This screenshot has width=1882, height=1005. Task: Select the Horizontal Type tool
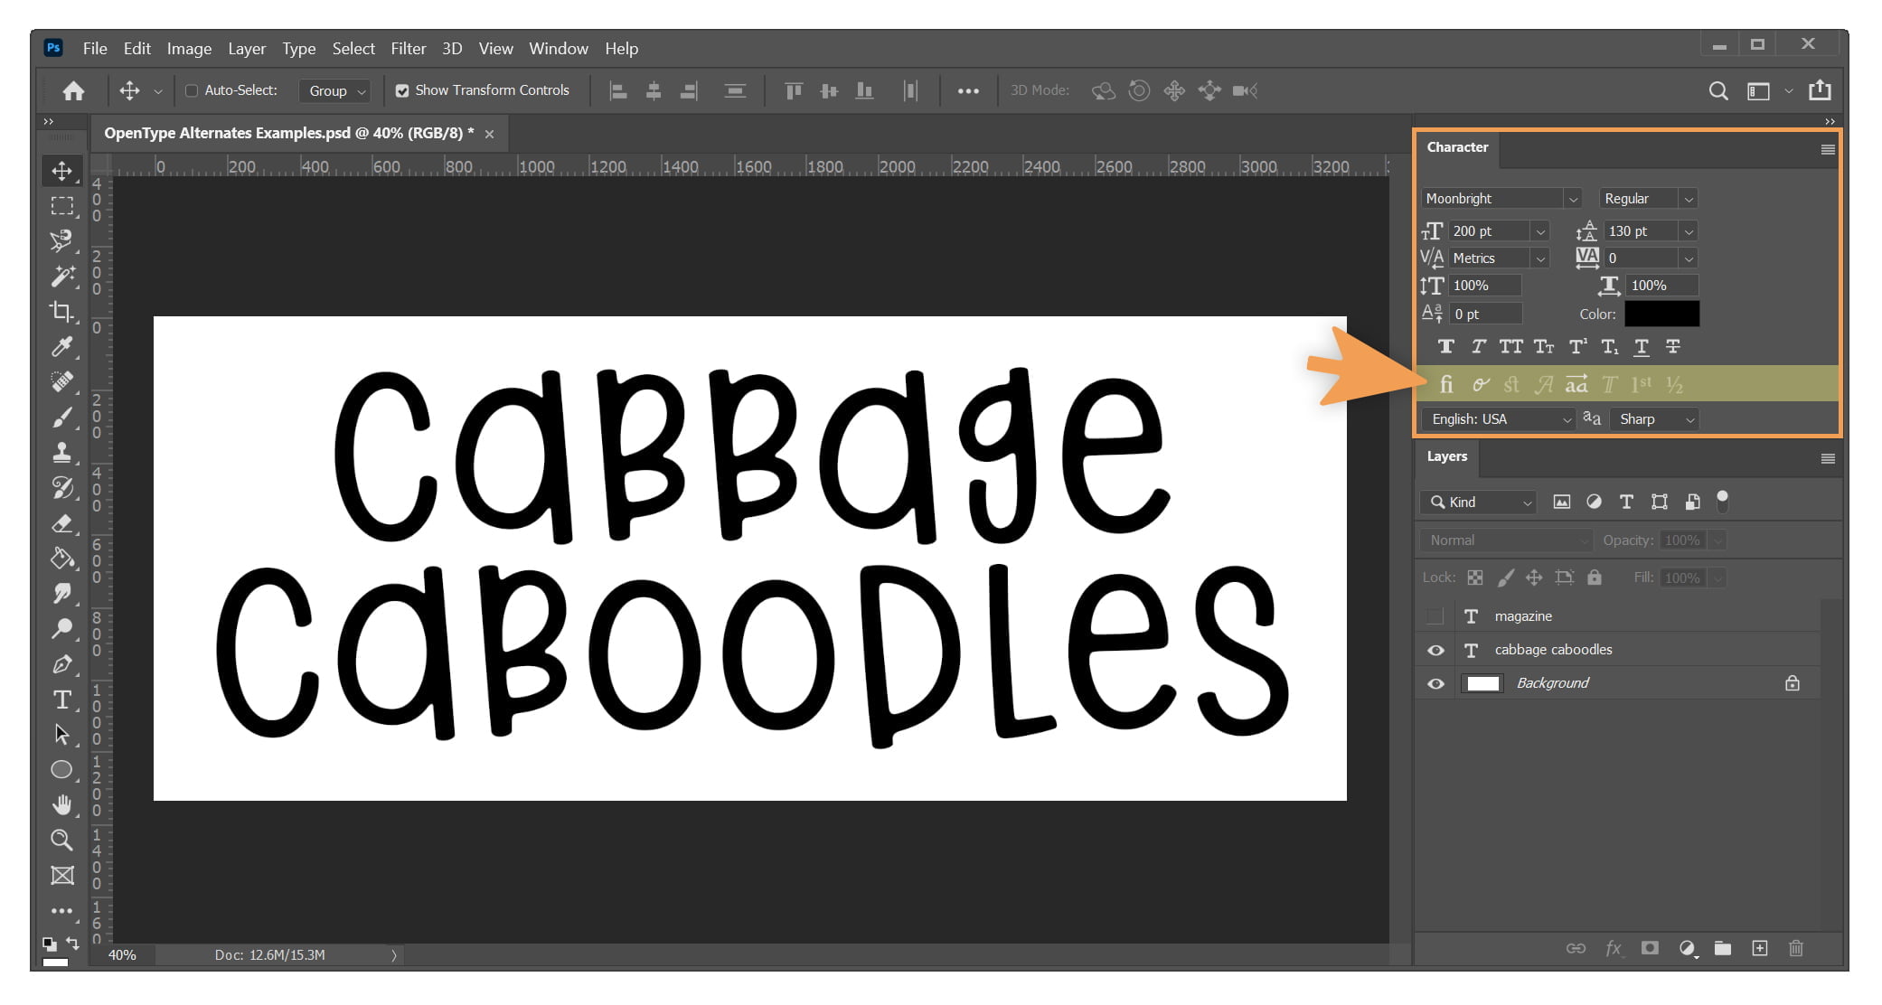pos(61,700)
